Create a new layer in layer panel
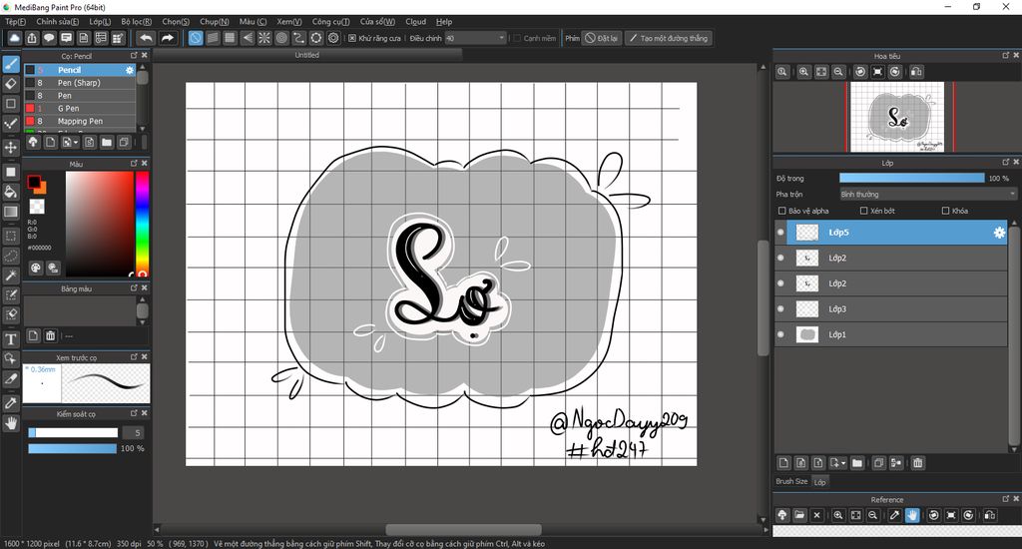 [783, 463]
